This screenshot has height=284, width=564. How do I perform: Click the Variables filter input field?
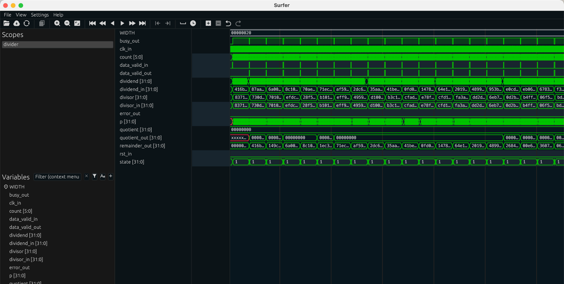58,177
